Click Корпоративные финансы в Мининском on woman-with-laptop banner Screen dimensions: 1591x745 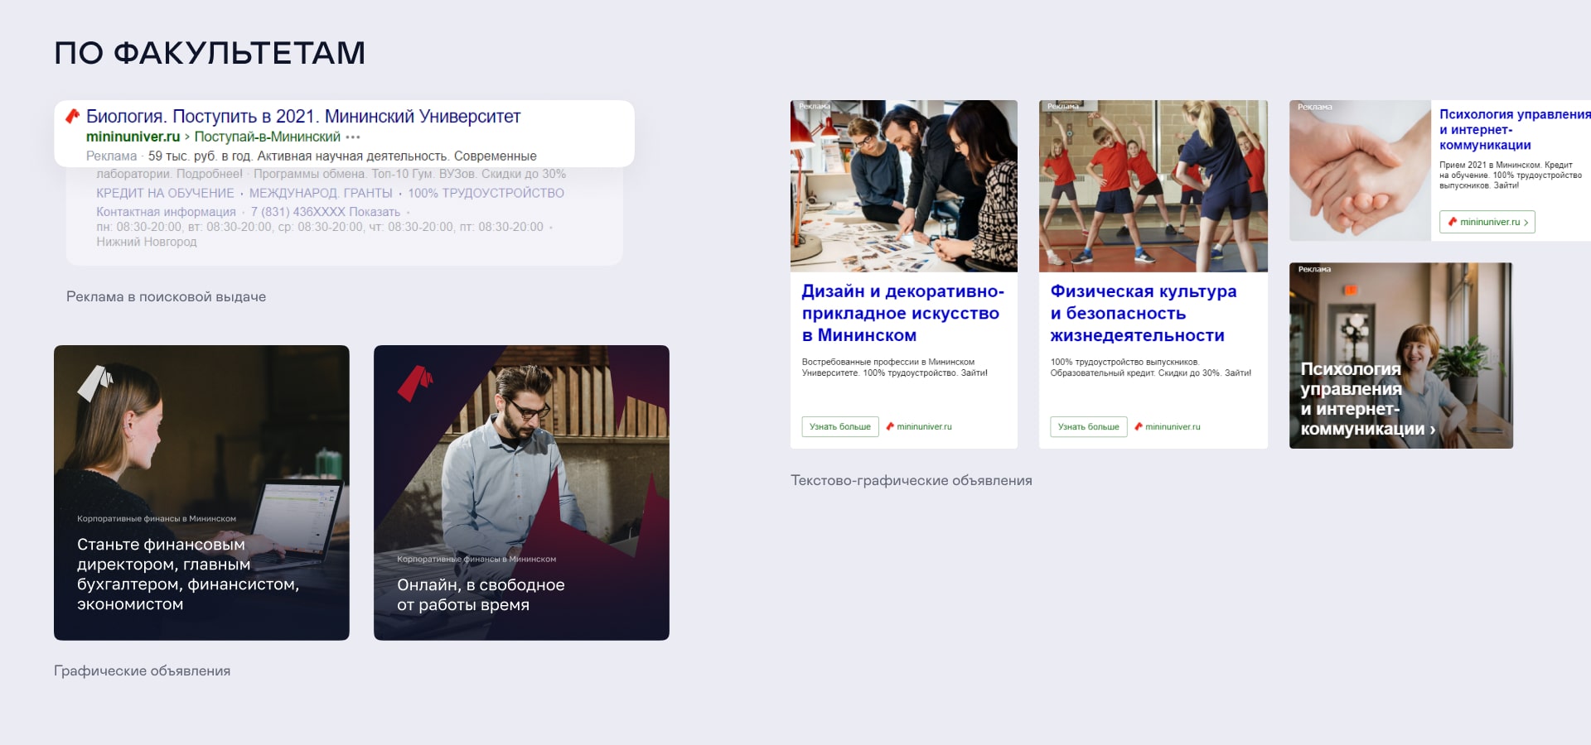pos(157,519)
